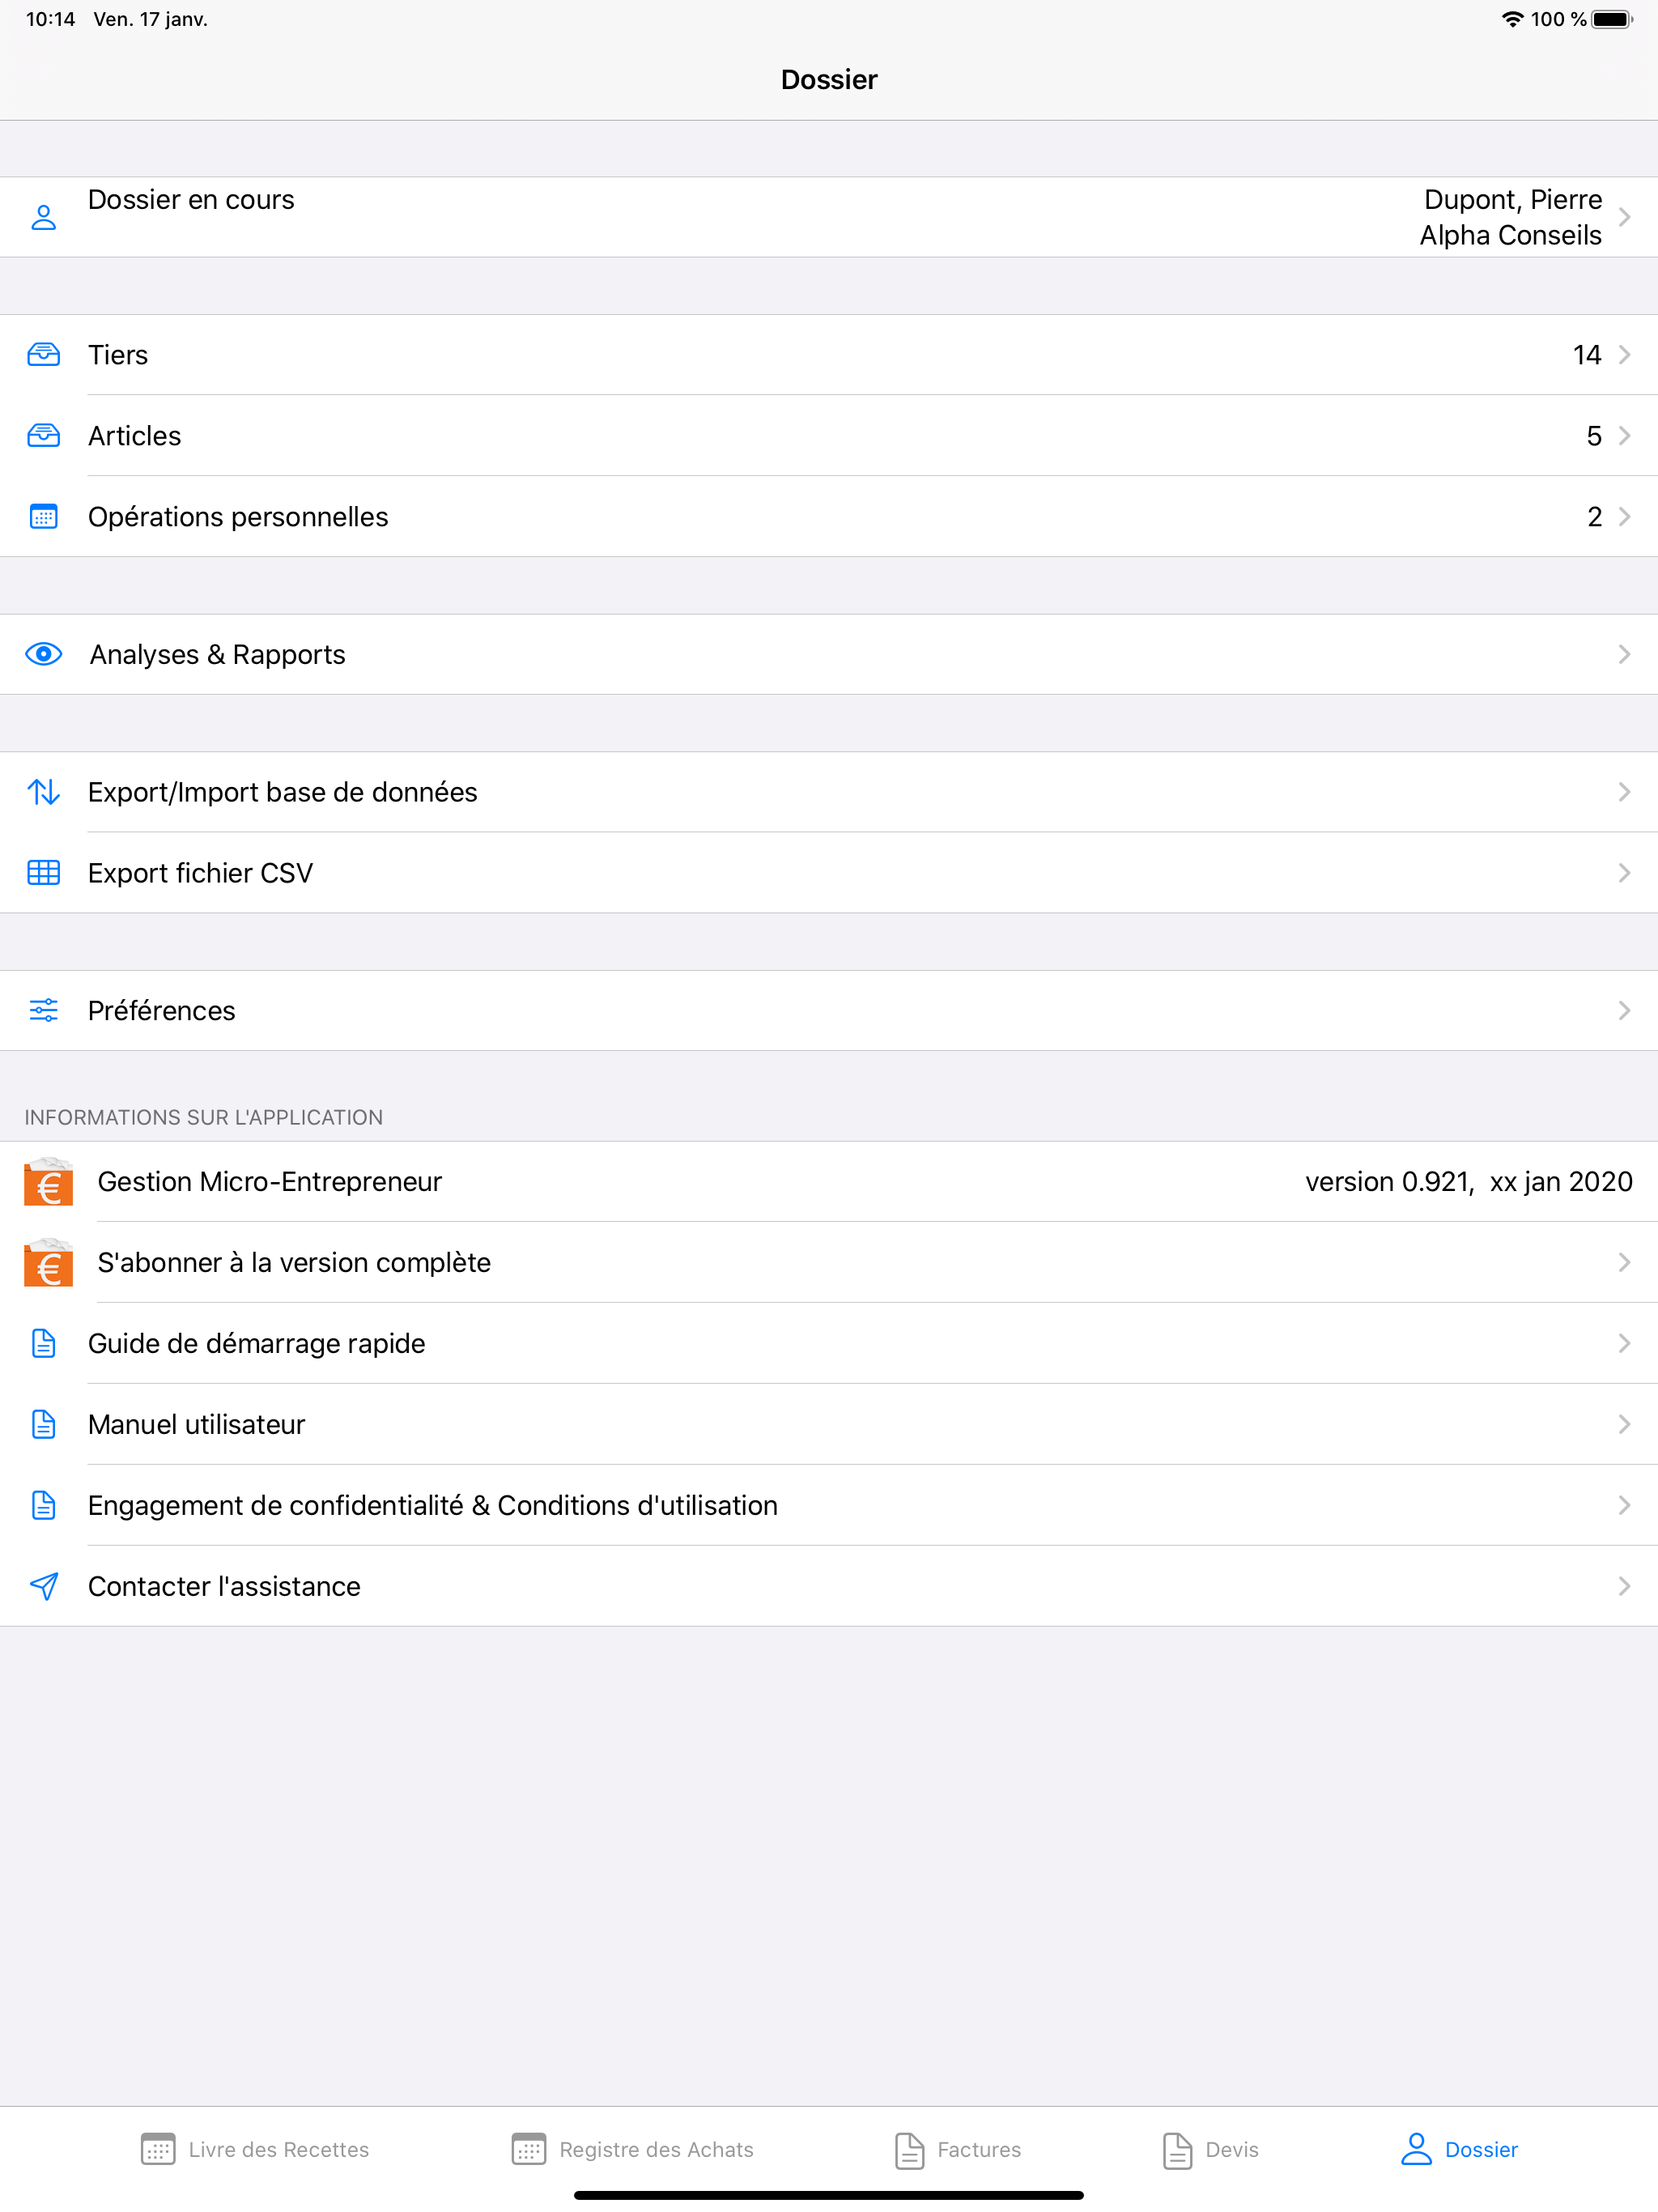
Task: Click the sliders icon next to Préférences
Action: [44, 1010]
